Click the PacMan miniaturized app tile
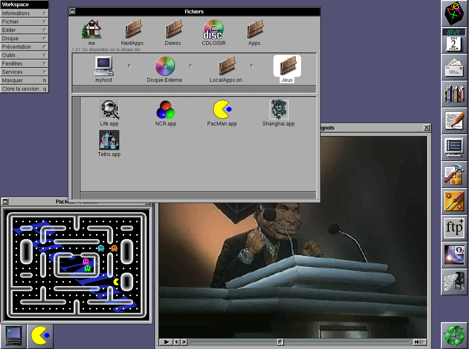 coord(40,336)
